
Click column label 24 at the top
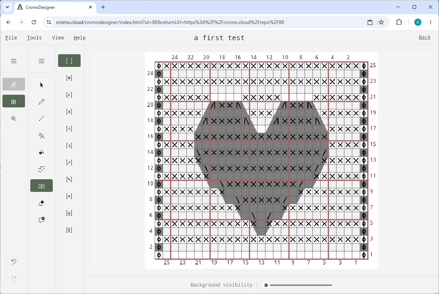175,57
